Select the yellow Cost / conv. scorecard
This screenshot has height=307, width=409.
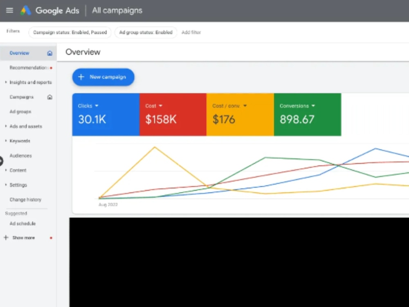coord(240,114)
